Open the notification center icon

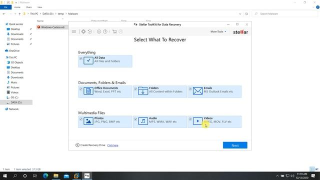313,175
